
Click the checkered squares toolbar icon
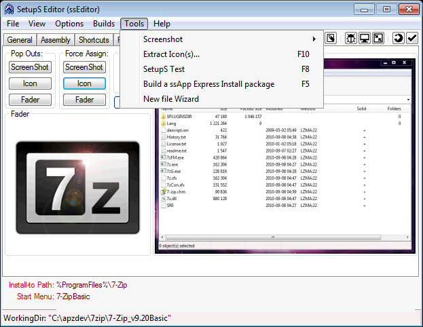(378, 38)
